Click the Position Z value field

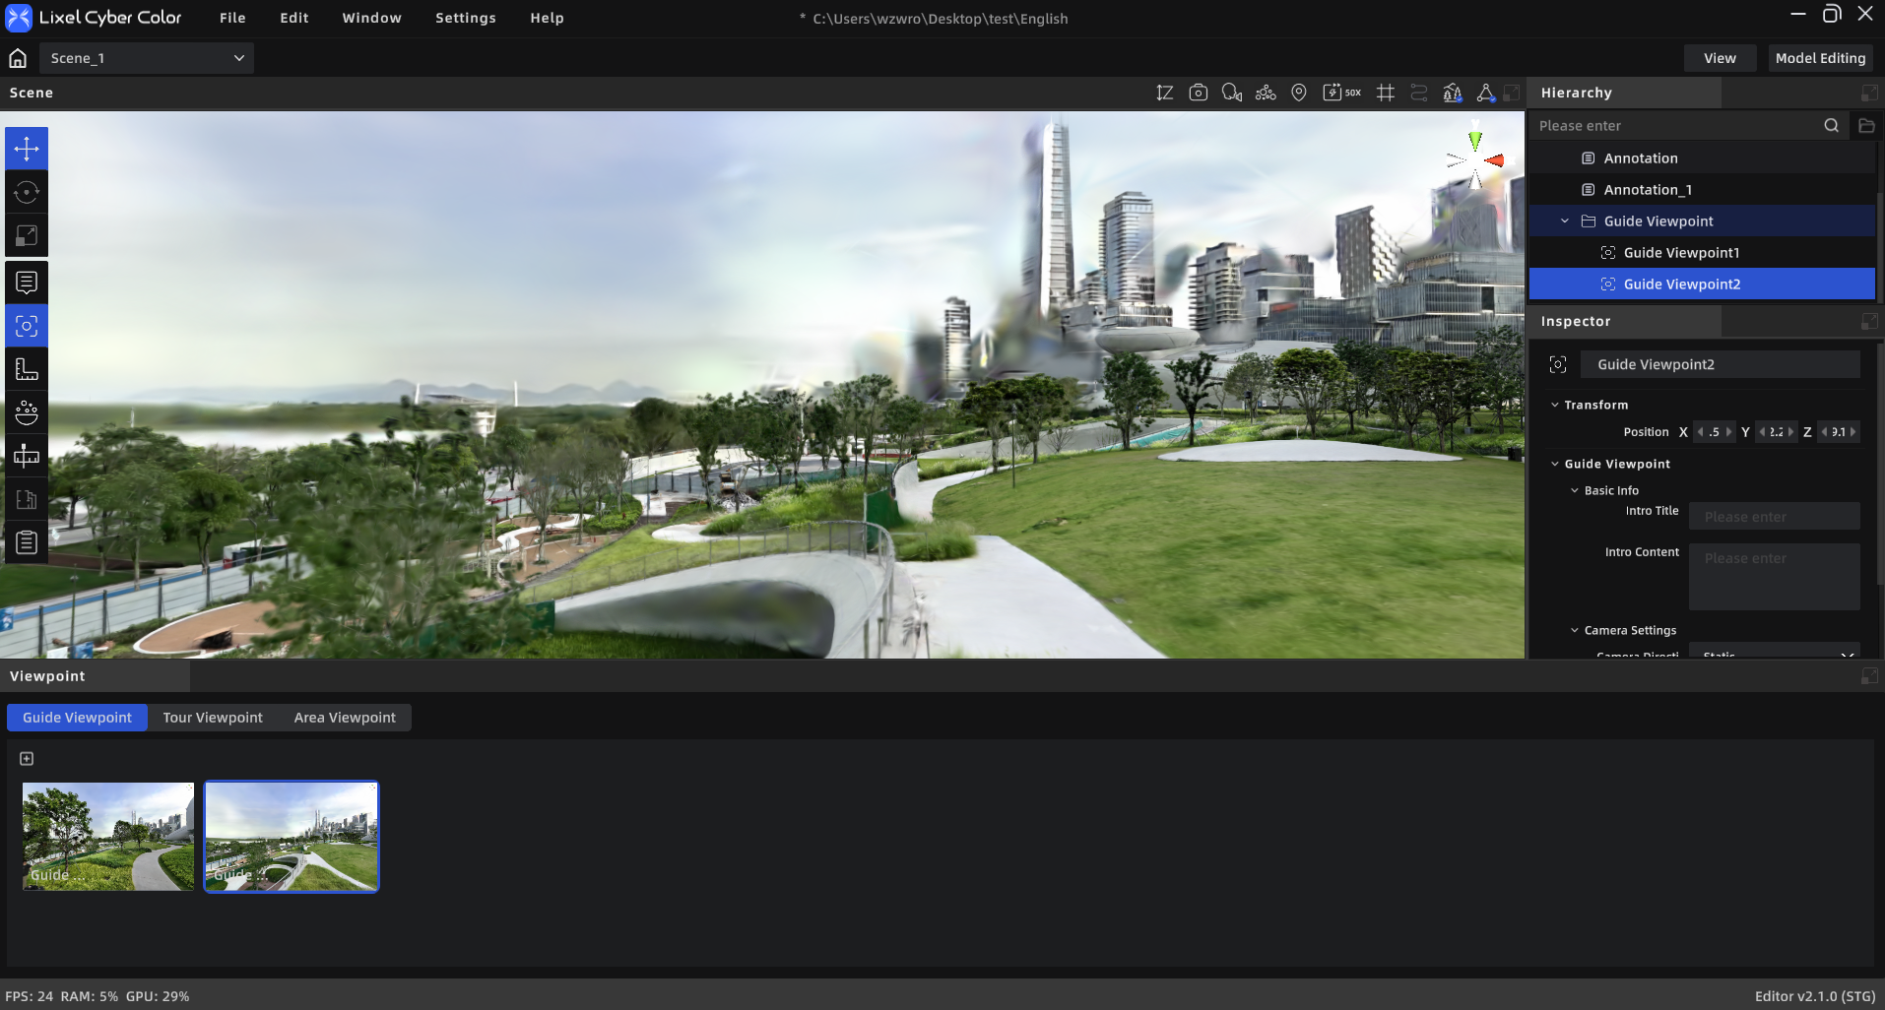(x=1839, y=432)
